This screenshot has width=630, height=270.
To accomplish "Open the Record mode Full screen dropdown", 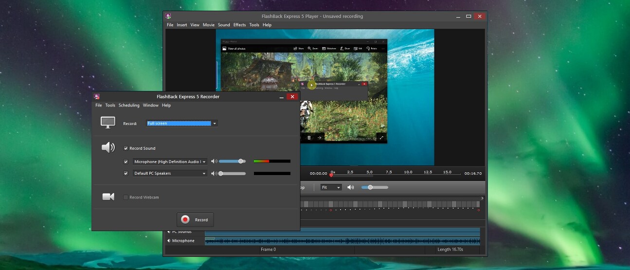I will click(x=182, y=124).
